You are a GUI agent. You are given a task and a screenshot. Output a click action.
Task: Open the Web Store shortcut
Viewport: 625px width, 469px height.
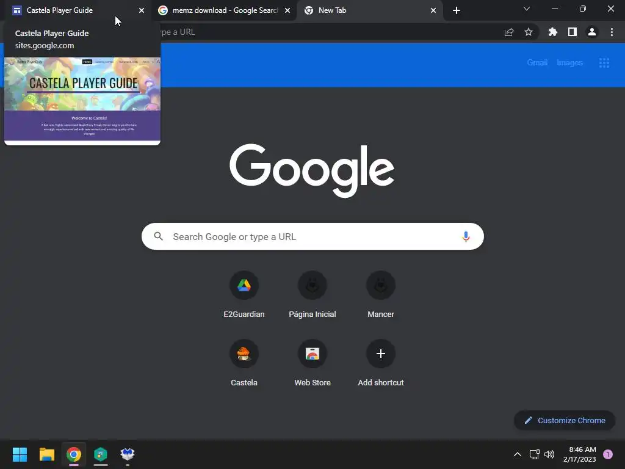312,363
